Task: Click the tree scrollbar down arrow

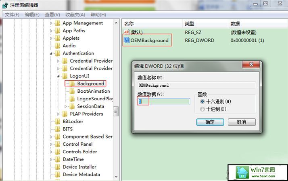Action: click(x=116, y=177)
